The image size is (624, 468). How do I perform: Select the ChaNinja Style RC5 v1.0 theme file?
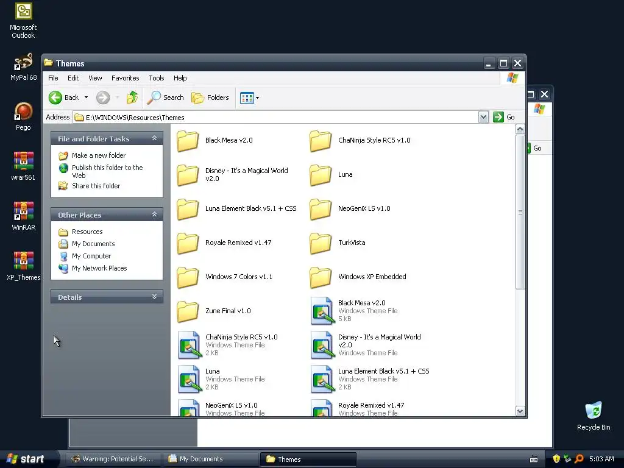tap(228, 345)
